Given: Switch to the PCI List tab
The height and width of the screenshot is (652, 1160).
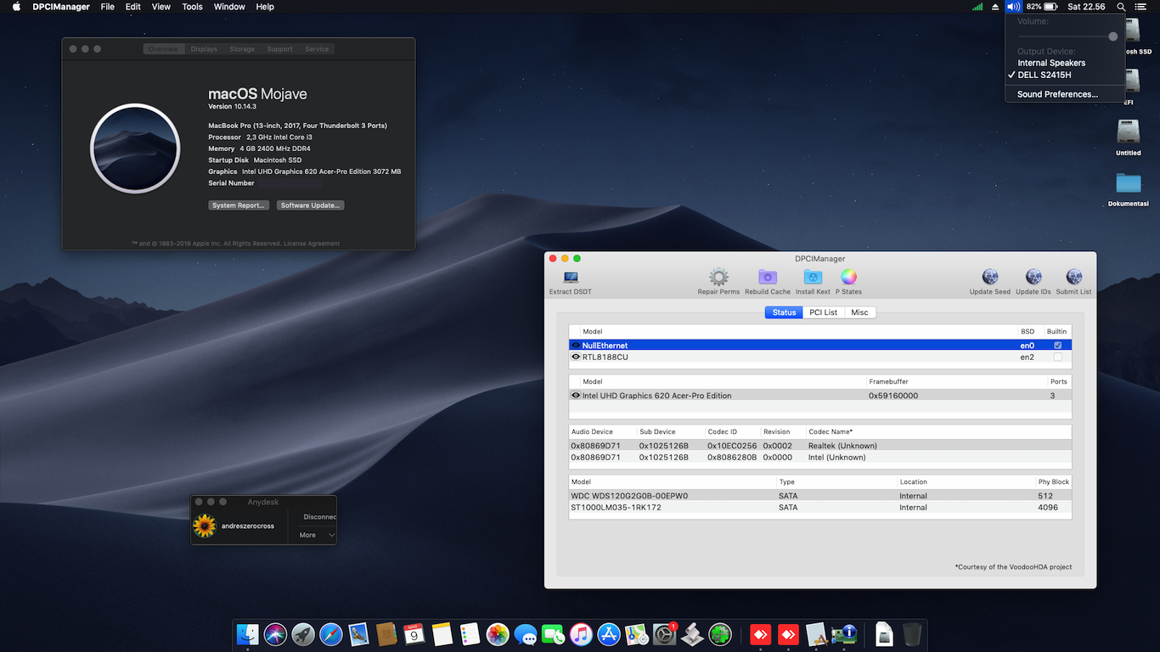Looking at the screenshot, I should tap(823, 312).
